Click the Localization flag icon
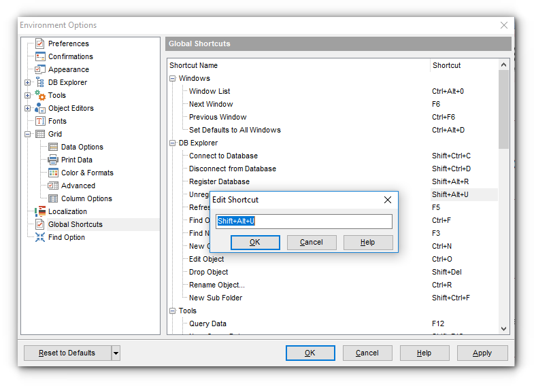 (x=40, y=211)
